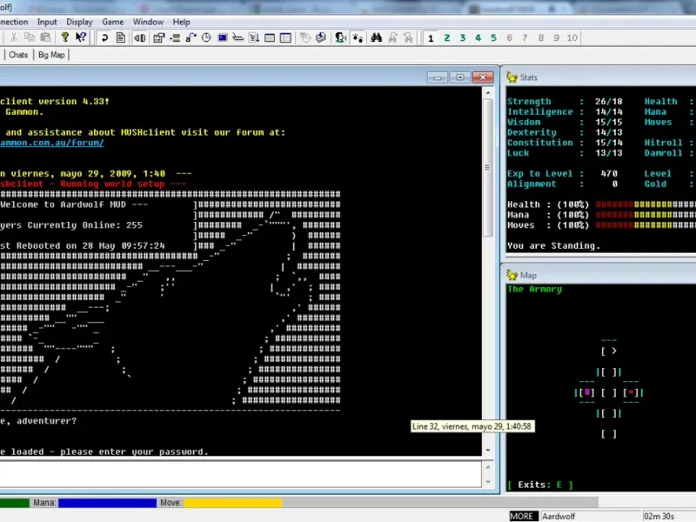
Task: Click the 02m 30s connection timer
Action: point(659,516)
